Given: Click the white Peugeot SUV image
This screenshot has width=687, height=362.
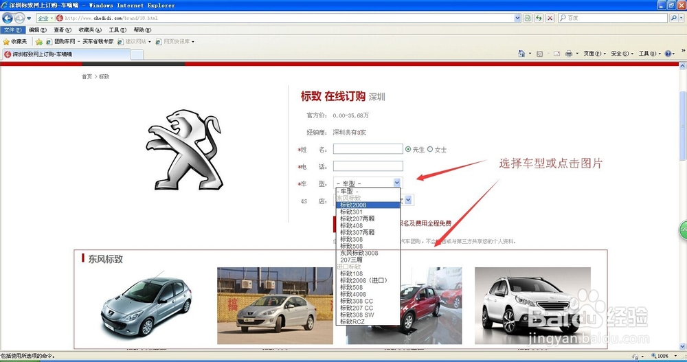Looking at the screenshot, I should (x=533, y=306).
